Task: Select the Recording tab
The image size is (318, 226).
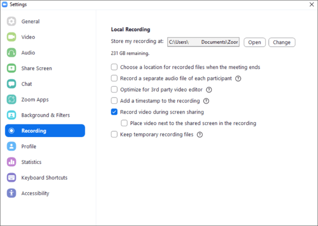Action: pyautogui.click(x=45, y=131)
